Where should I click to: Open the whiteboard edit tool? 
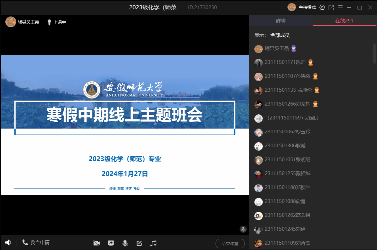point(139,243)
